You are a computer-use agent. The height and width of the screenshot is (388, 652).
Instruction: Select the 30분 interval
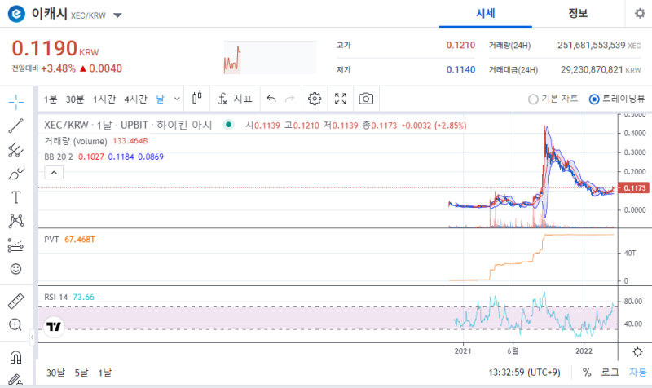[75, 99]
